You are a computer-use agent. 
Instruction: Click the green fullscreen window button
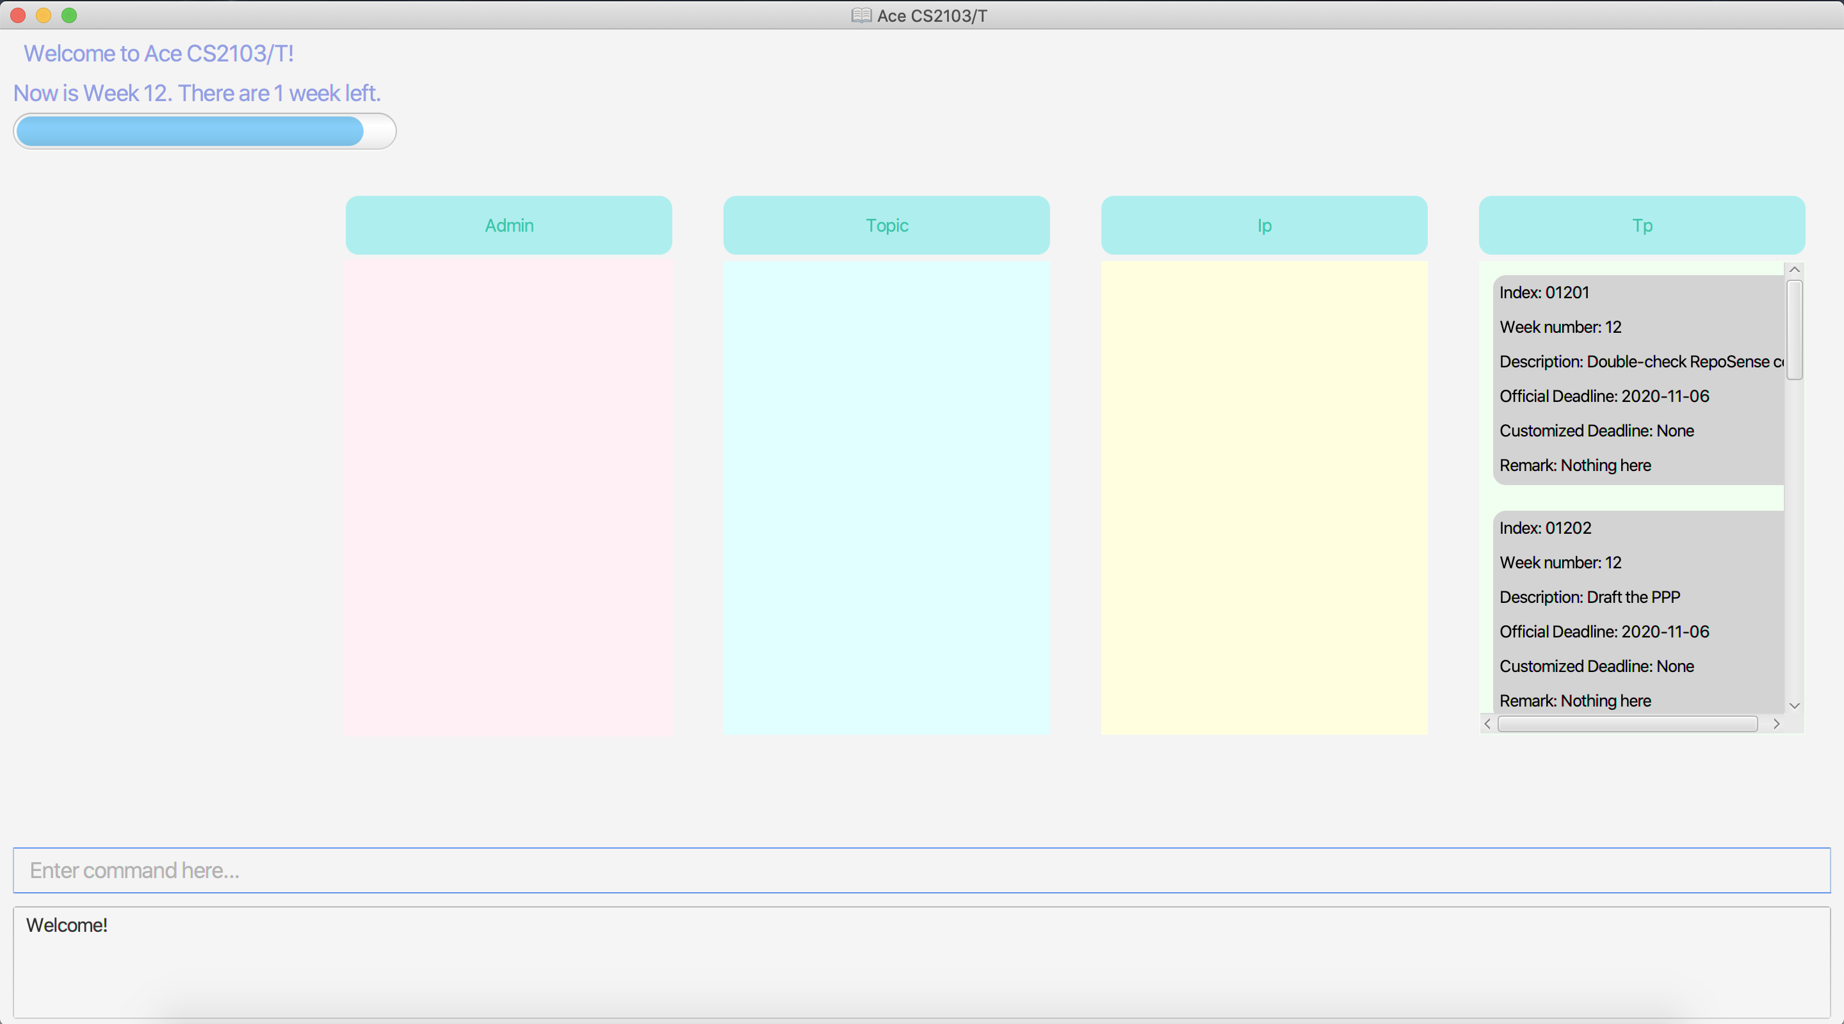click(69, 15)
